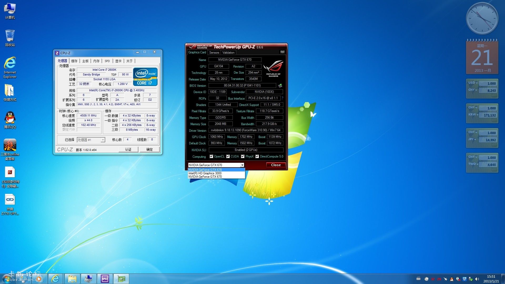Toggle the DirectCompute 5.0 checkbox
This screenshot has height=284, width=505.
pos(257,156)
